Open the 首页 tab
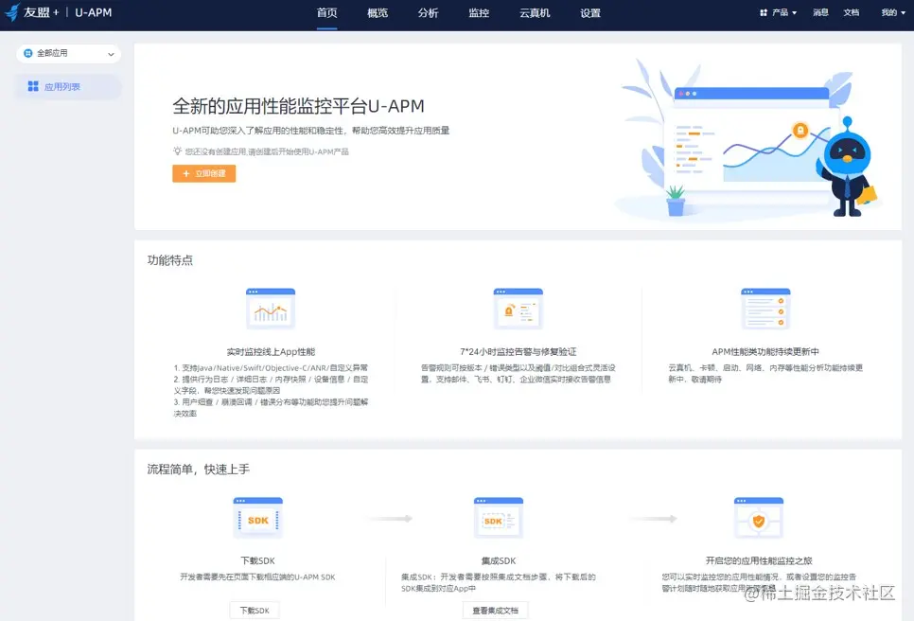The height and width of the screenshot is (621, 914). tap(327, 13)
